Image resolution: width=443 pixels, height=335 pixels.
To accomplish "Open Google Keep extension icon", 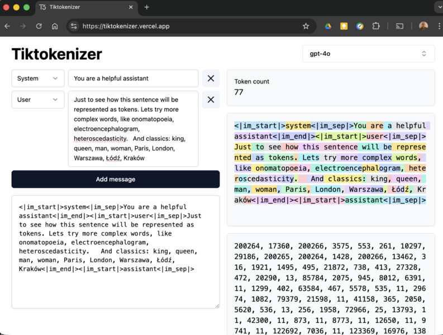I will [344, 26].
